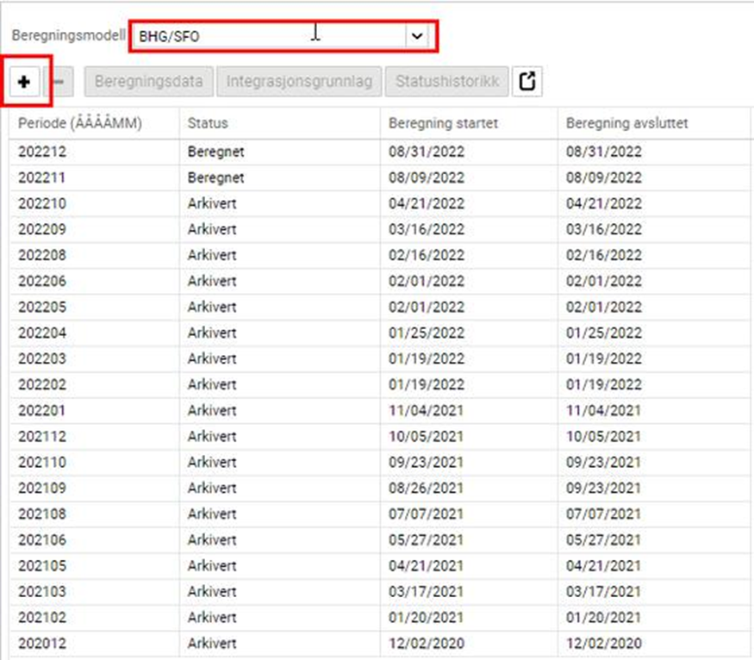Click the minus icon to remove period
This screenshot has height=660, width=754.
click(64, 82)
